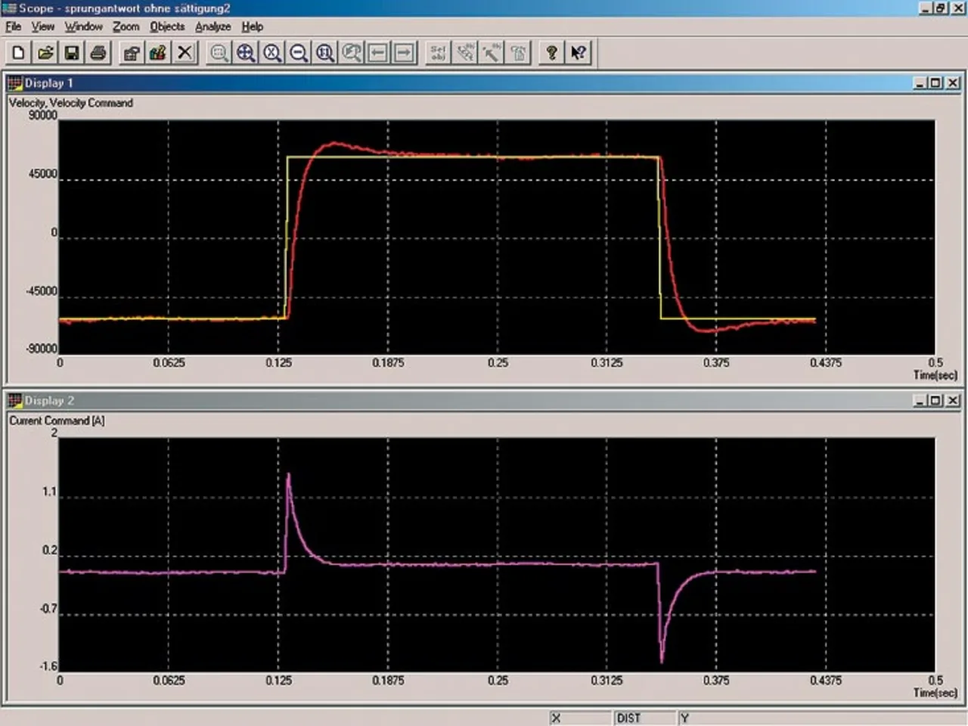Open a file using the folder icon
The image size is (968, 726).
(x=45, y=52)
